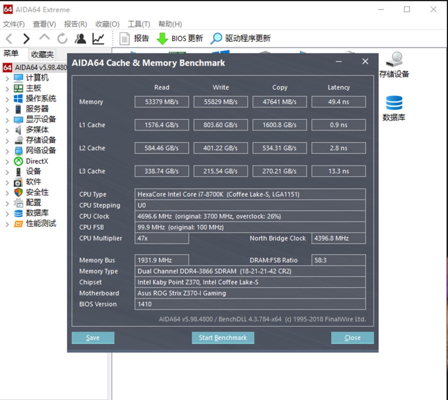Click the user profile icon in toolbar
This screenshot has width=448, height=400.
[x=80, y=39]
